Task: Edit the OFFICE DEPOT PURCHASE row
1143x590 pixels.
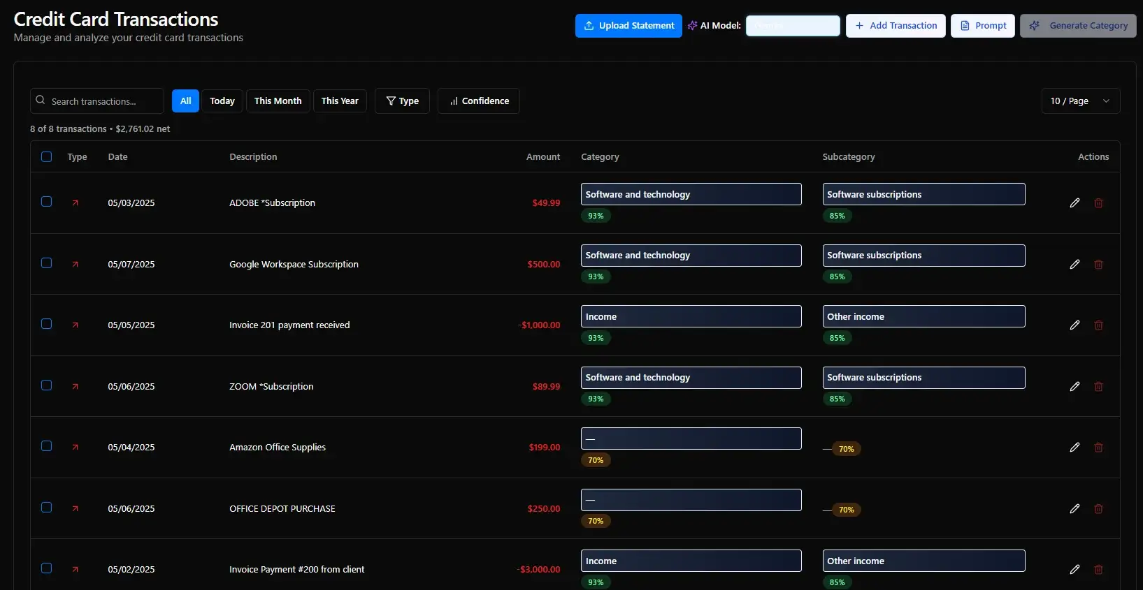Action: [1074, 509]
